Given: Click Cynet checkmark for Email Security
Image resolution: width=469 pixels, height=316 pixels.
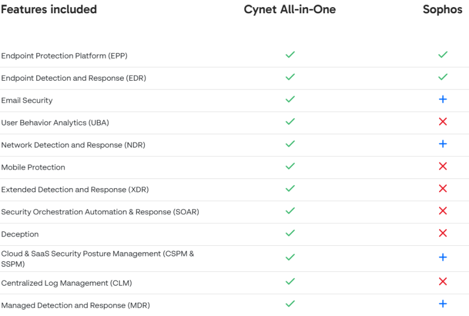Looking at the screenshot, I should 290,99.
